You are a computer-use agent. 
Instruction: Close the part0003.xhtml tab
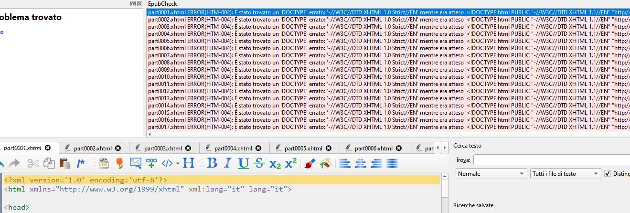point(188,148)
